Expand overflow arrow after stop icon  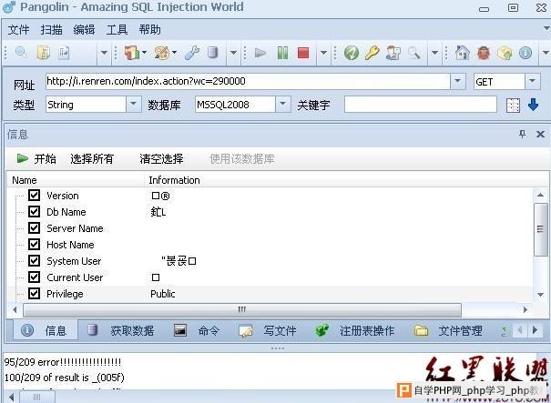(323, 53)
